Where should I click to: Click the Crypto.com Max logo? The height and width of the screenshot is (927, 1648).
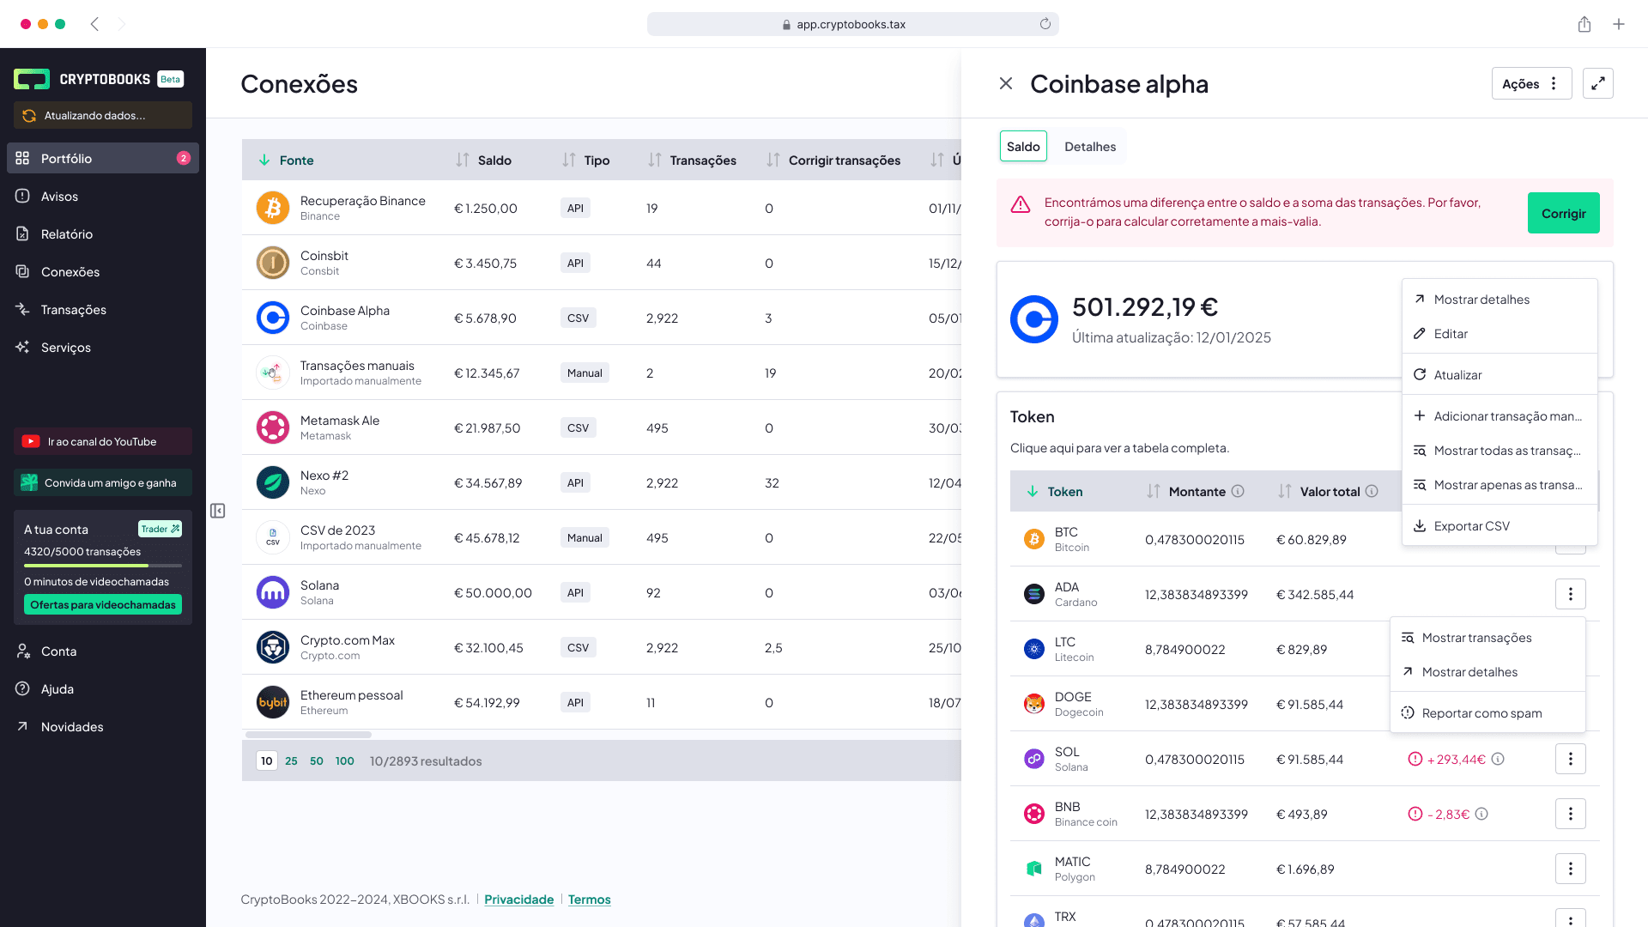(273, 647)
